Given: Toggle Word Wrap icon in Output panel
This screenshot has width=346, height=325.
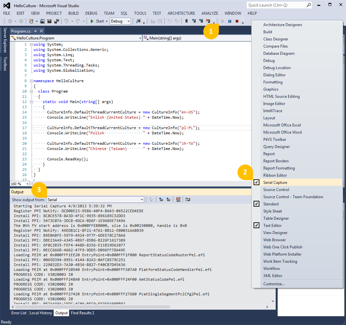Looking at the screenshot, I should tap(188, 199).
